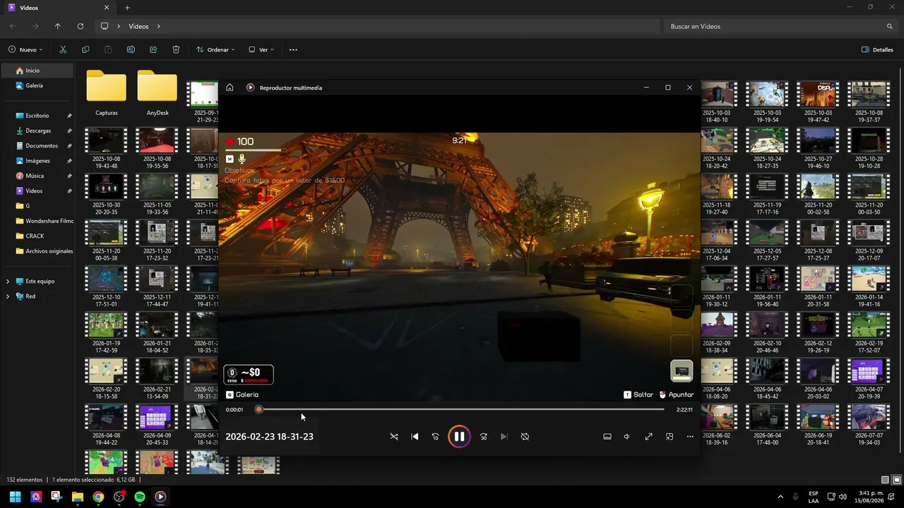Switch Explorer to details list view

(885, 480)
